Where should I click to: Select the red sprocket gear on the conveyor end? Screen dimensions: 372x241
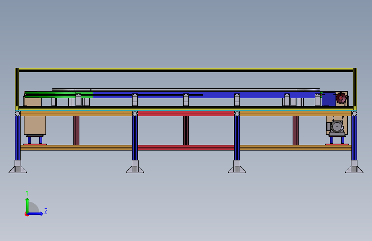[x=341, y=98]
